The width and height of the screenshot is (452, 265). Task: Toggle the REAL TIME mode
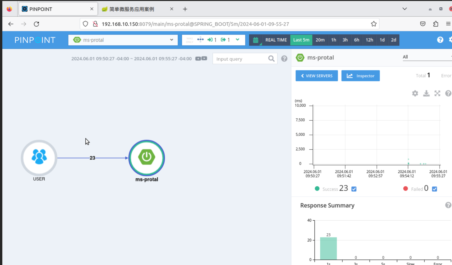276,40
